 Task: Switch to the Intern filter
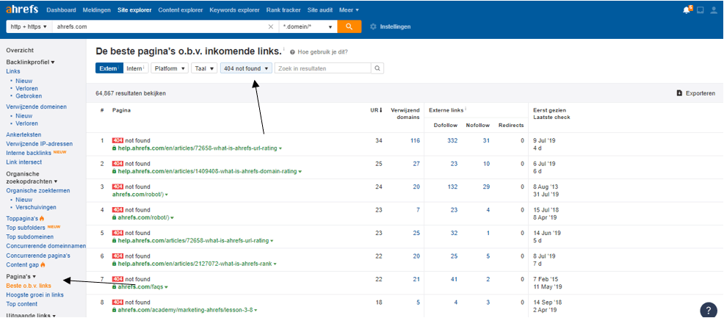(x=134, y=68)
